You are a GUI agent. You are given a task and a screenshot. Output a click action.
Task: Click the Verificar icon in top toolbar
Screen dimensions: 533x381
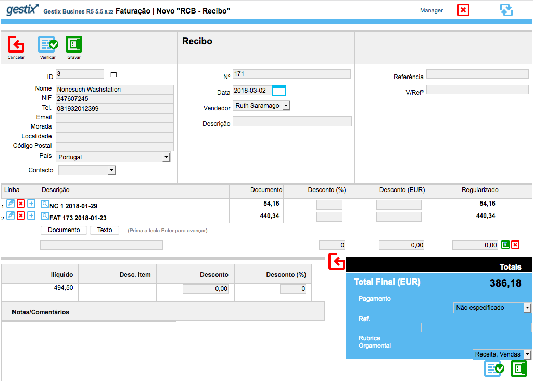click(x=47, y=44)
